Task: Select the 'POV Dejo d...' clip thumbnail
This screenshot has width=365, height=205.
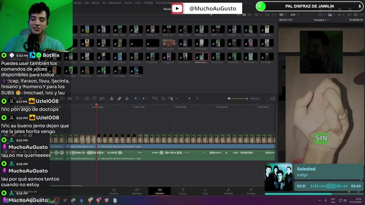Action: (136, 70)
